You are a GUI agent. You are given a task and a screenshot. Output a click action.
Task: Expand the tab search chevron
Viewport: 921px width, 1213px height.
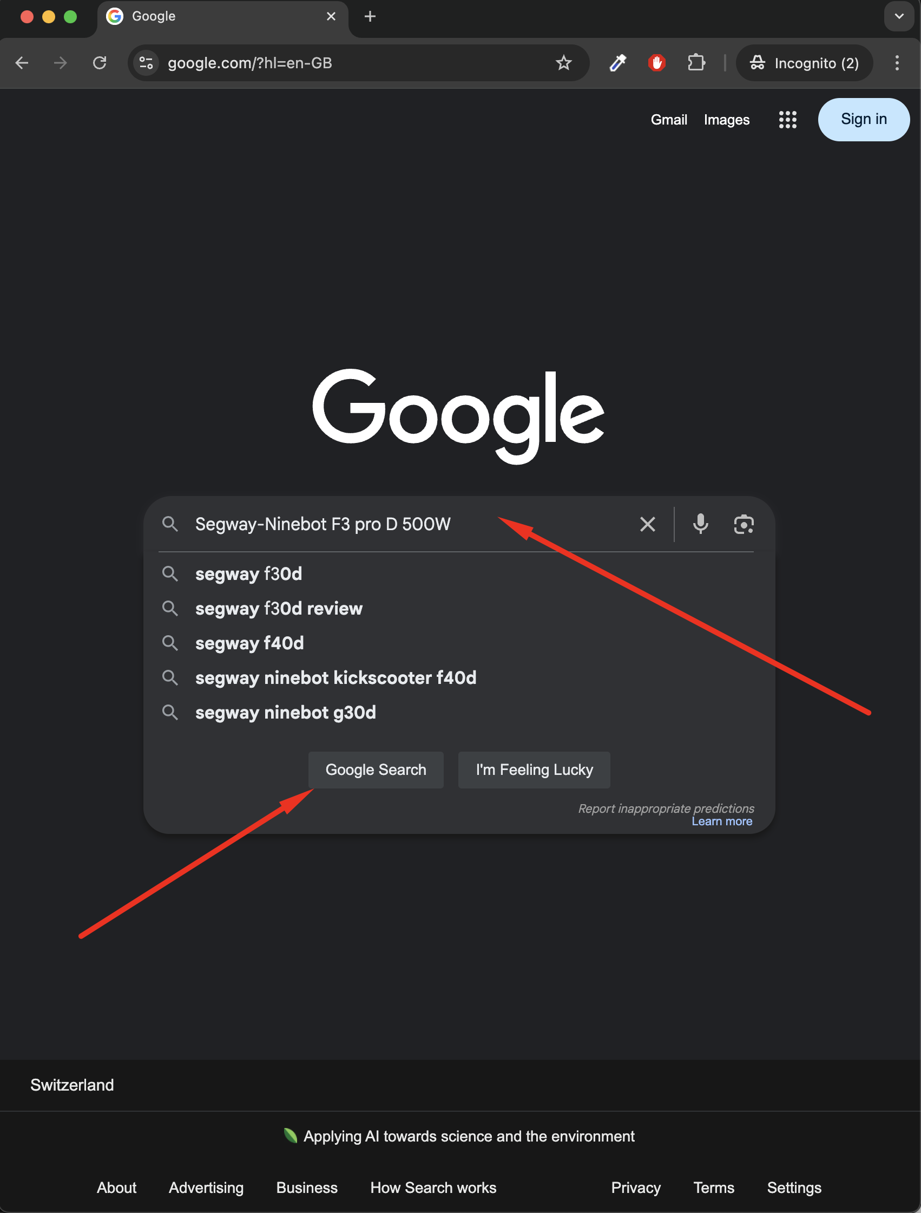point(898,16)
